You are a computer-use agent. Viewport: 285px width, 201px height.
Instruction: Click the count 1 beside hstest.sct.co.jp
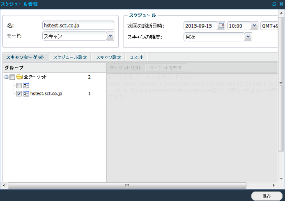point(89,93)
